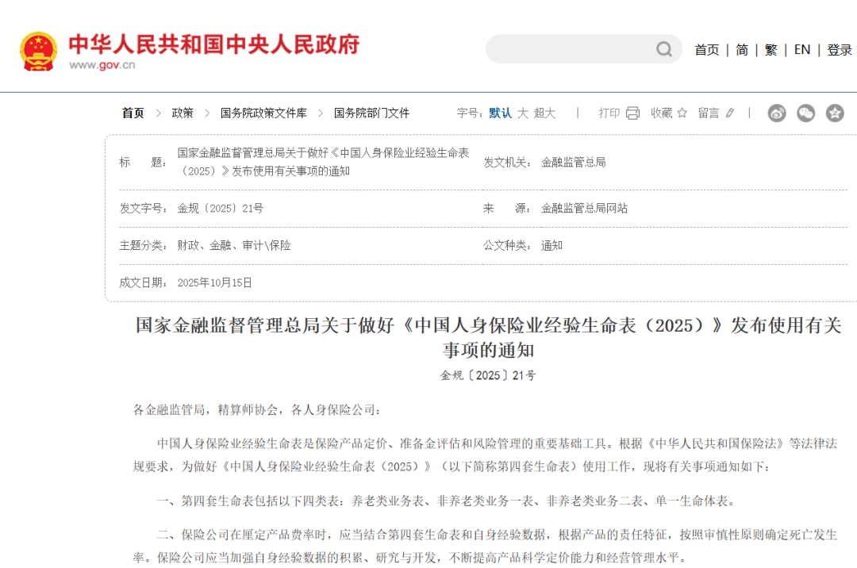The image size is (857, 568).
Task: Open the EN English version link
Action: (x=801, y=49)
